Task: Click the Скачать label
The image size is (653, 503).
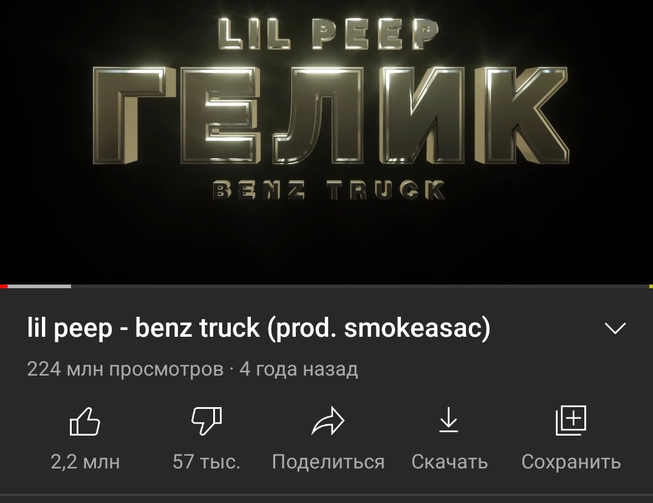Action: (450, 462)
